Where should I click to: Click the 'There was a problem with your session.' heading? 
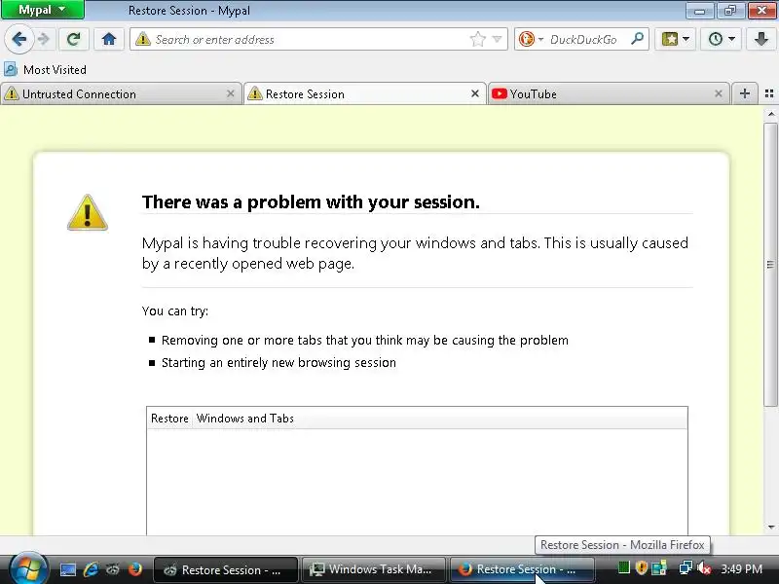tap(311, 202)
